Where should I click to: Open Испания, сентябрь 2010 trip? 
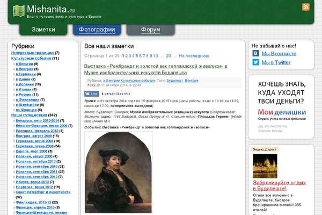coord(36,167)
